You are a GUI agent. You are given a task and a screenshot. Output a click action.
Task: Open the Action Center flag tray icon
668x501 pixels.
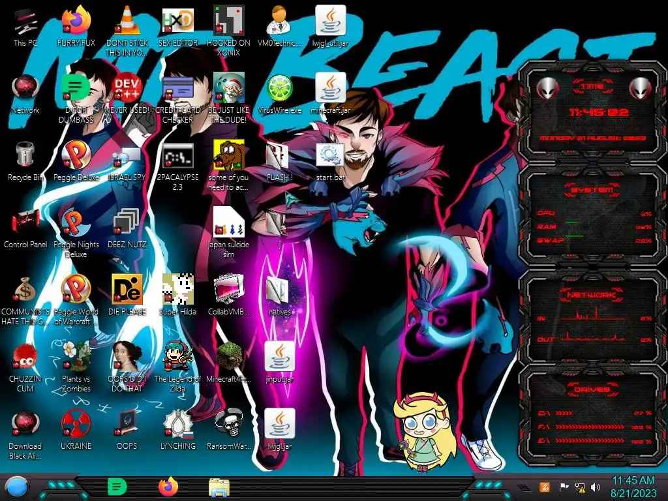coord(564,487)
